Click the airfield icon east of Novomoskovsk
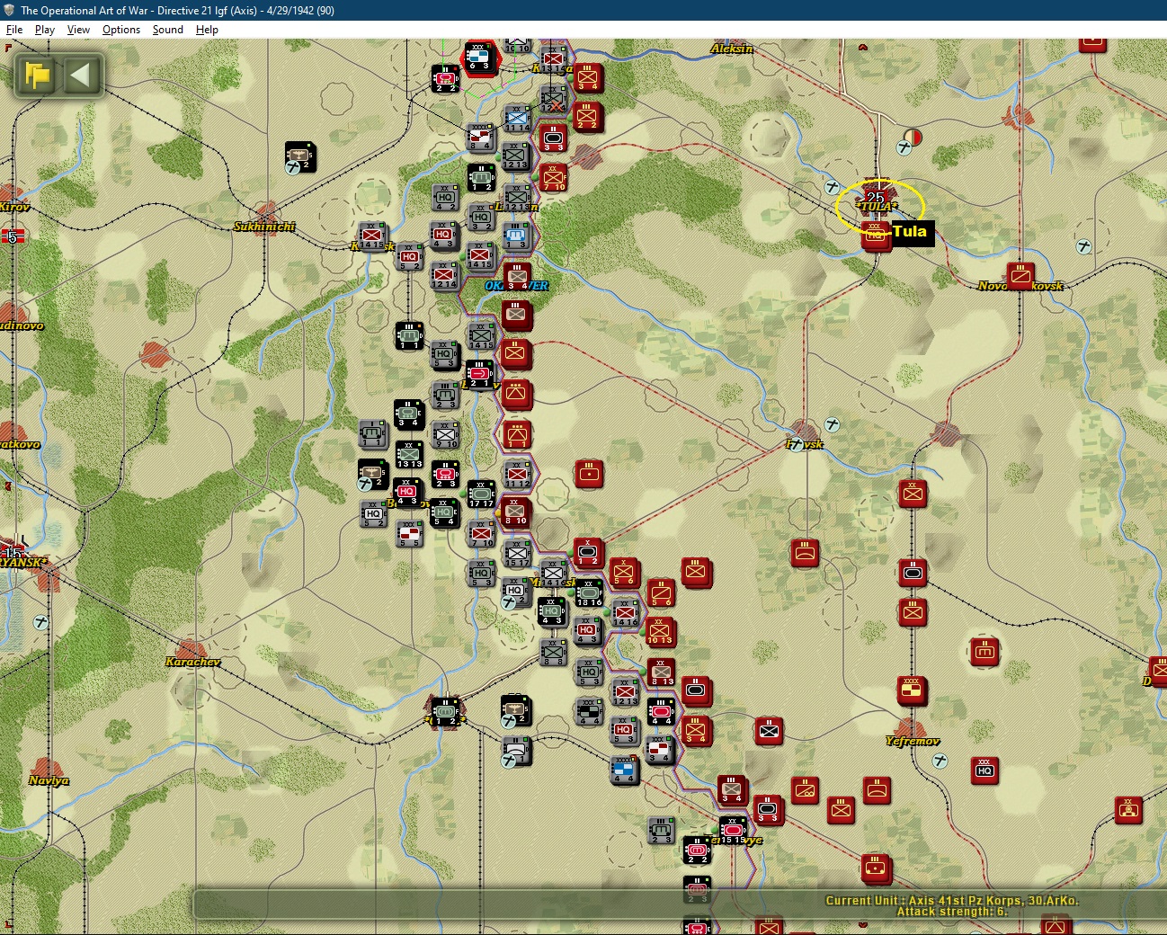Screen dimensions: 1167x935 1083,246
